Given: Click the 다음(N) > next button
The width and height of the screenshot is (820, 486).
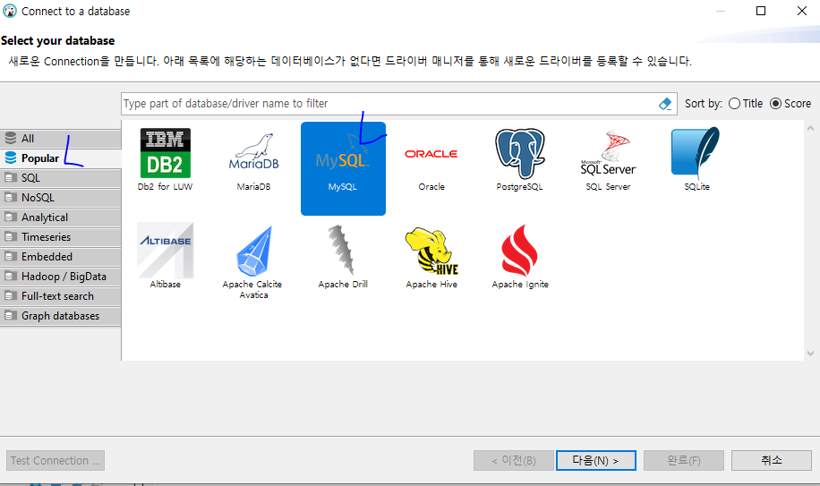Looking at the screenshot, I should tap(596, 460).
